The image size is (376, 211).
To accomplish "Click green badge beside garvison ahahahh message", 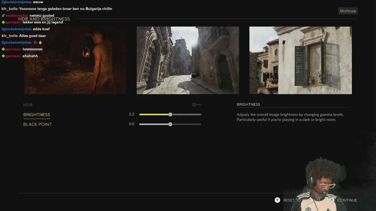I will point(3,56).
